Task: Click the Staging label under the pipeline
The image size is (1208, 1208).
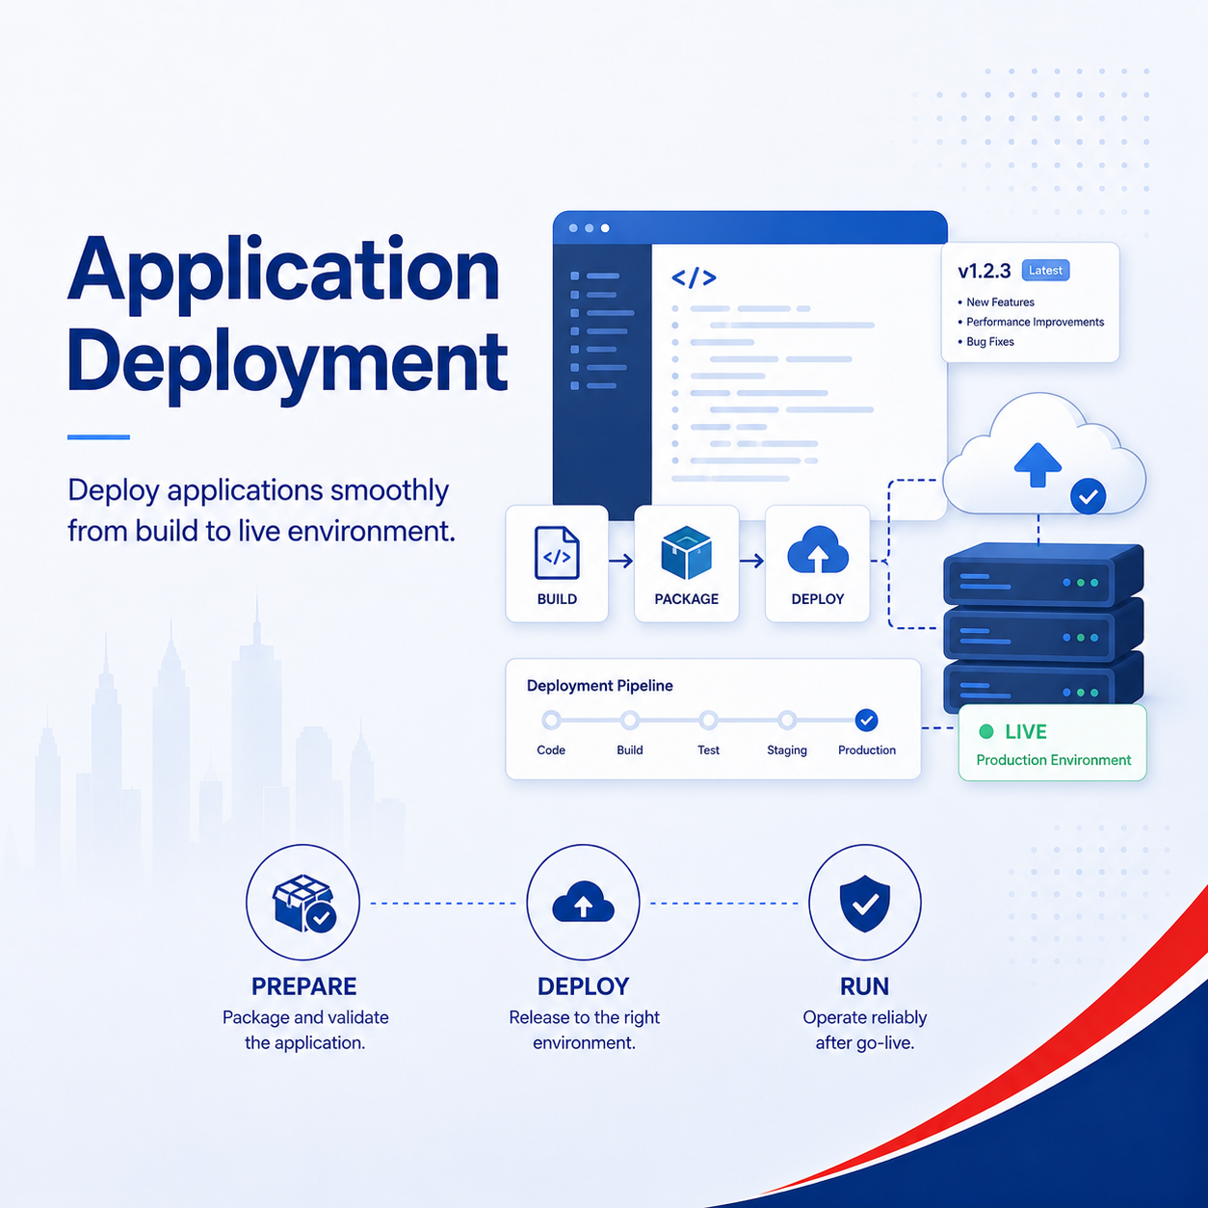Action: click(x=787, y=750)
